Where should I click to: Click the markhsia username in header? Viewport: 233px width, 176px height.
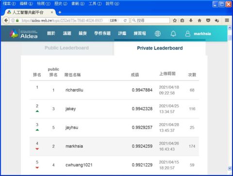(x=202, y=34)
